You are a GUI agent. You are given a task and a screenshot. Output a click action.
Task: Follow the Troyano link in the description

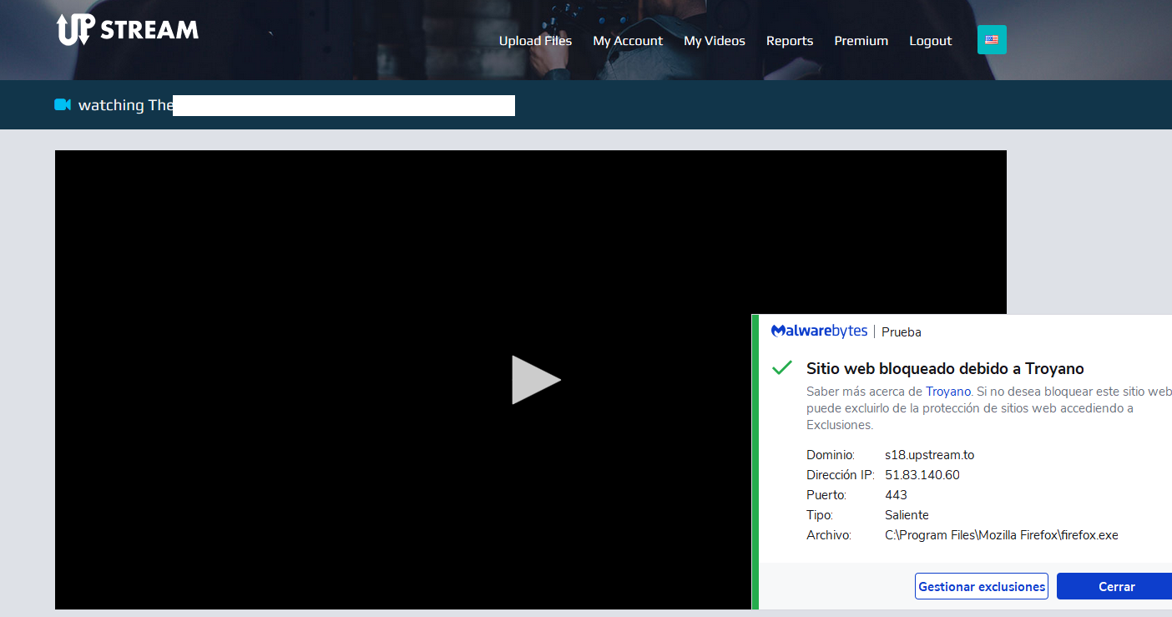[948, 391]
